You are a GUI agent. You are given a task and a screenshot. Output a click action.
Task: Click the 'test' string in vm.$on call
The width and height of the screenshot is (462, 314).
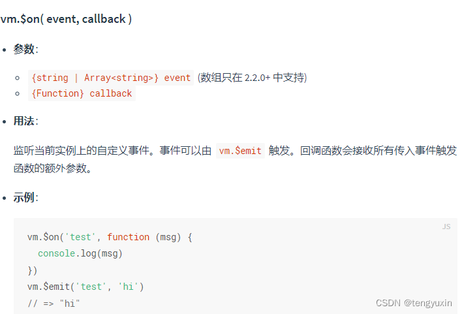80,237
